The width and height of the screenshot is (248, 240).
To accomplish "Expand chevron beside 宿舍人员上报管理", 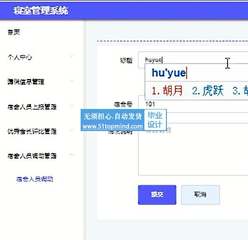I will [x=71, y=106].
